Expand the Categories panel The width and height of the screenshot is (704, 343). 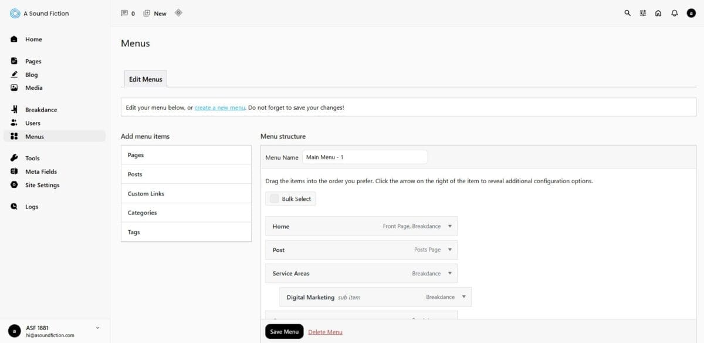[186, 213]
